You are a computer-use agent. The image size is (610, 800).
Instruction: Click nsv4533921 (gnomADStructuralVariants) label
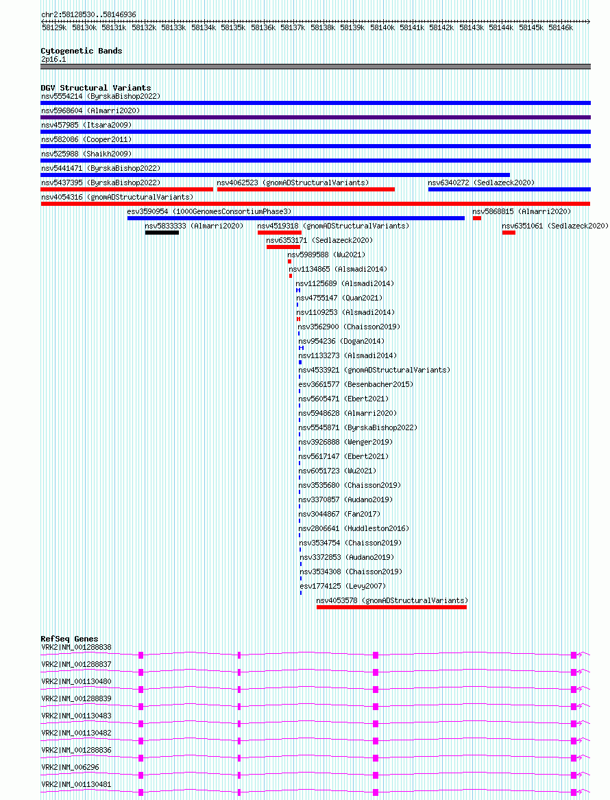click(374, 370)
